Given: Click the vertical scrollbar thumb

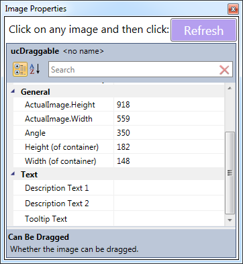Looking at the screenshot, I should pyautogui.click(x=230, y=173).
